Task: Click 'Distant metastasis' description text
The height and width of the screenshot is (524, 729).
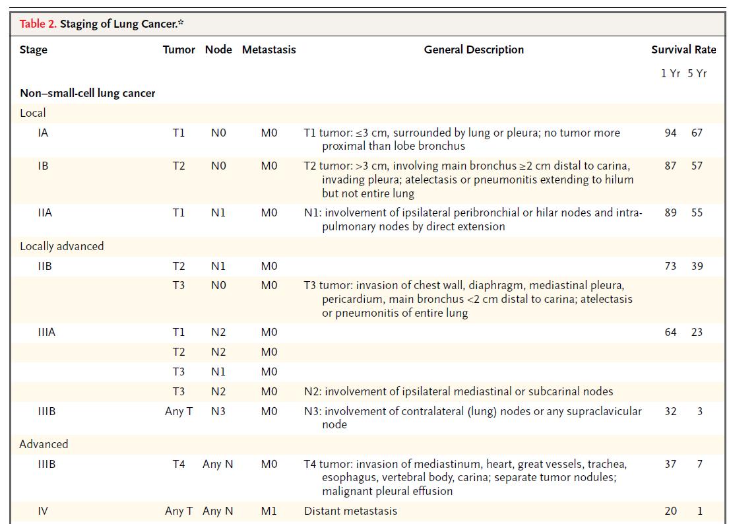Action: click(350, 511)
